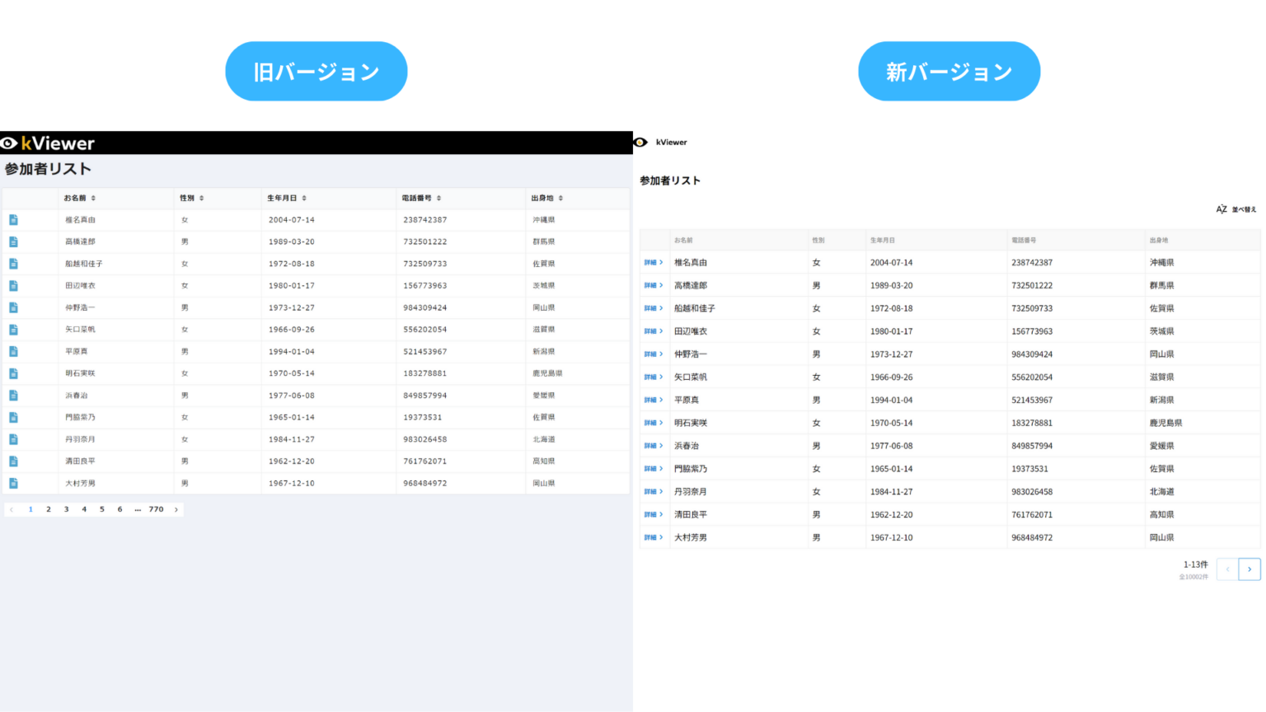Image resolution: width=1266 pixels, height=712 pixels.
Task: Open record icon for 浜春治 in old version
Action: pos(13,396)
